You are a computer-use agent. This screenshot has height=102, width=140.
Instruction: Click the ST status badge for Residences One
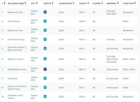tap(45, 12)
